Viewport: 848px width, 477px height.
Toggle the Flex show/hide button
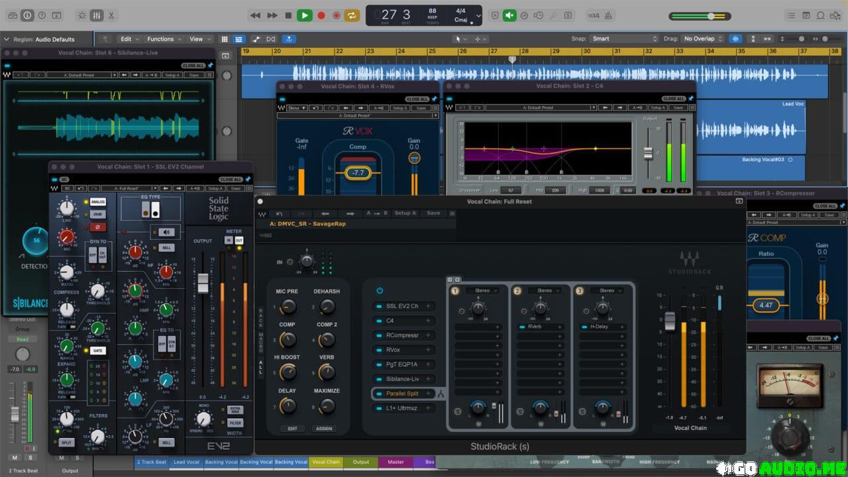click(x=270, y=39)
